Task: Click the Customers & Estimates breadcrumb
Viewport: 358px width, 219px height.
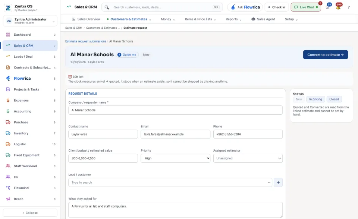Action: 101,28
